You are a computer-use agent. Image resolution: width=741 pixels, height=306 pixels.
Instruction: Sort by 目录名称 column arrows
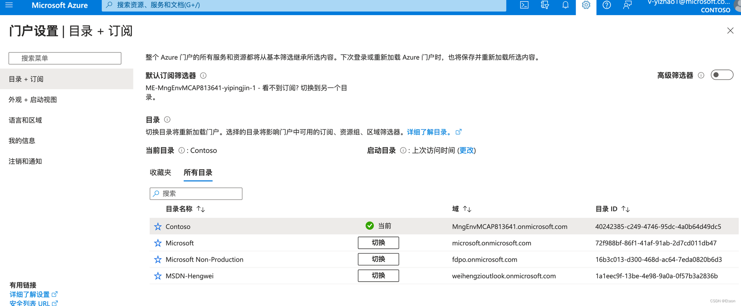pos(201,209)
